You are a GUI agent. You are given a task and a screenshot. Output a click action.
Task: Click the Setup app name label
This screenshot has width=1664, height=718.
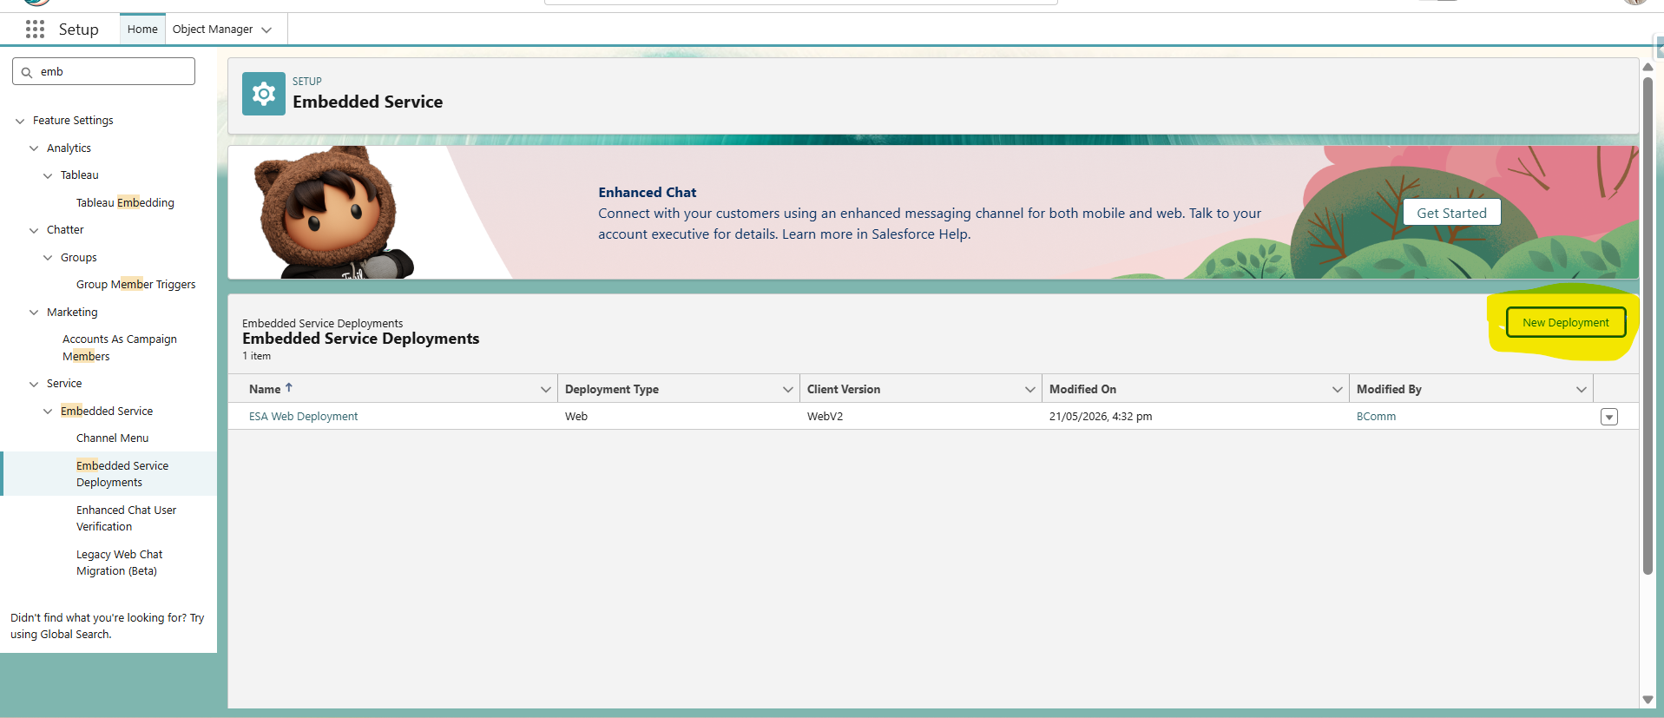pyautogui.click(x=78, y=30)
